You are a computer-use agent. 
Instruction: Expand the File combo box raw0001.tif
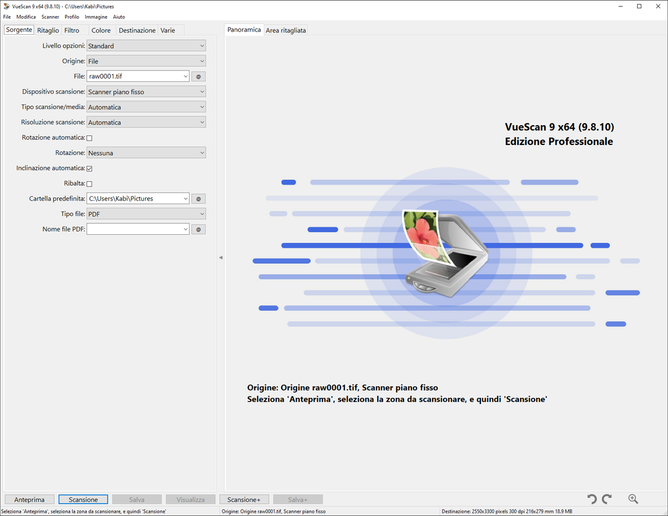tap(186, 76)
